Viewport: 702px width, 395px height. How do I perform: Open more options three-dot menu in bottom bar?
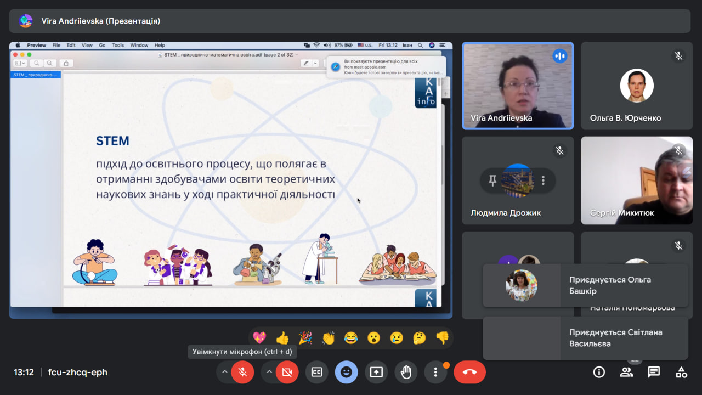435,372
